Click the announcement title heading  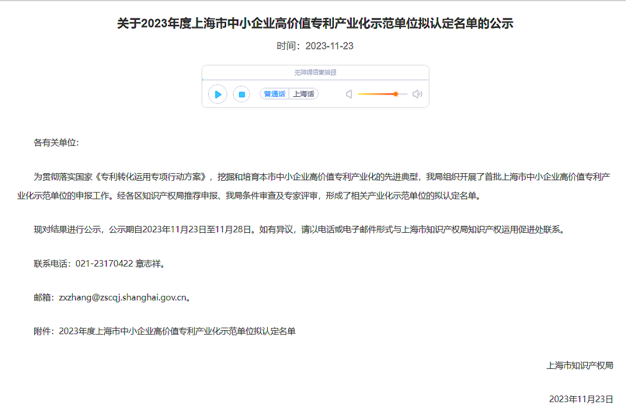coord(315,24)
